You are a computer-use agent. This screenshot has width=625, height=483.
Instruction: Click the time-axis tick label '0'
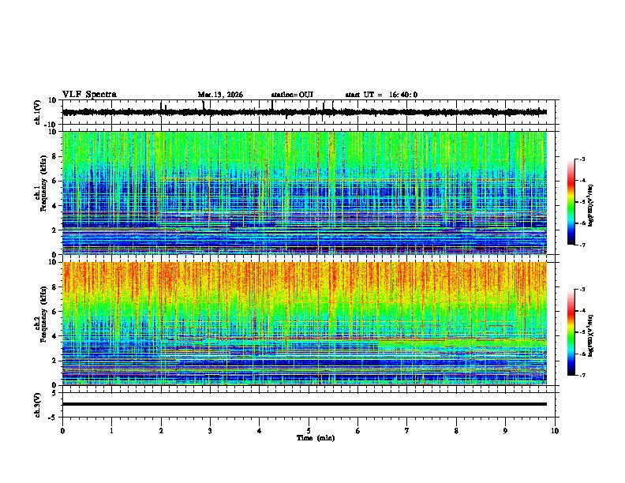[x=62, y=431]
